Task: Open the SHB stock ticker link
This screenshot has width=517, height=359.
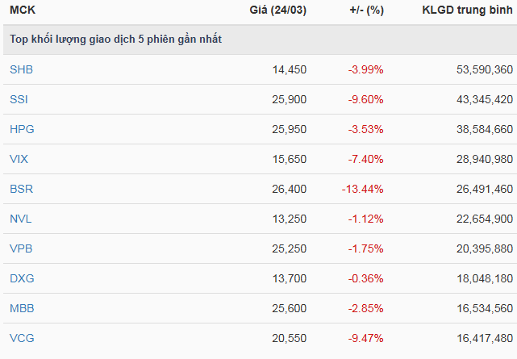Action: [x=21, y=69]
